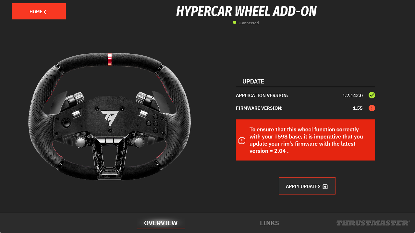The width and height of the screenshot is (415, 233).
Task: Click the Firmware Version value 1.55
Action: coord(358,108)
